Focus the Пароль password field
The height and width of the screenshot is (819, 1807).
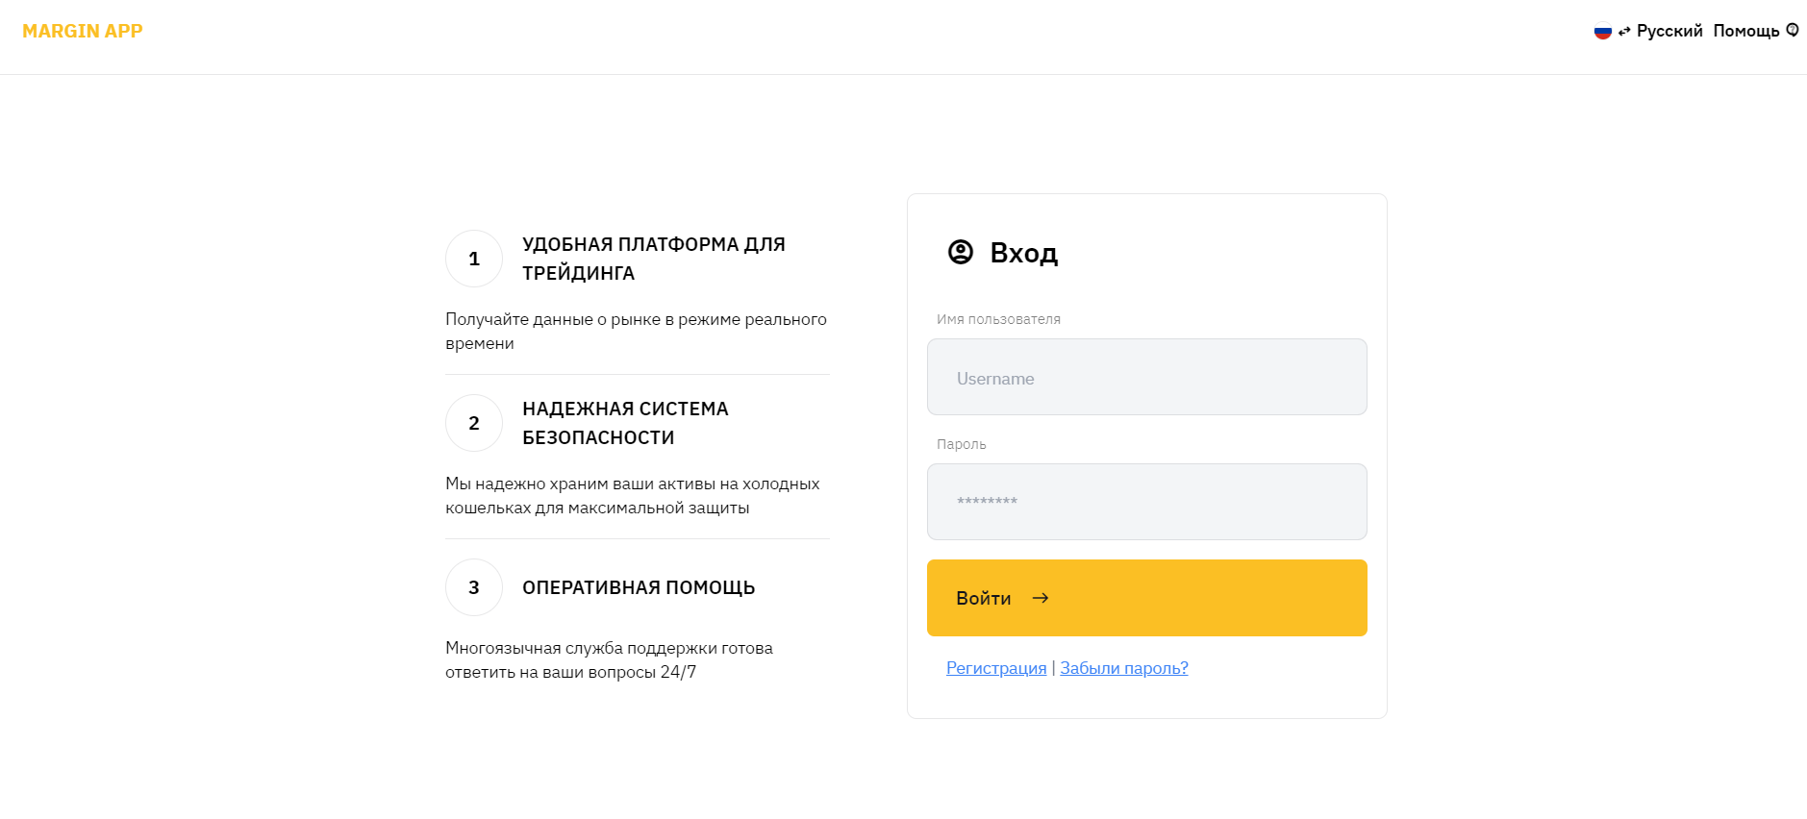(x=1146, y=502)
